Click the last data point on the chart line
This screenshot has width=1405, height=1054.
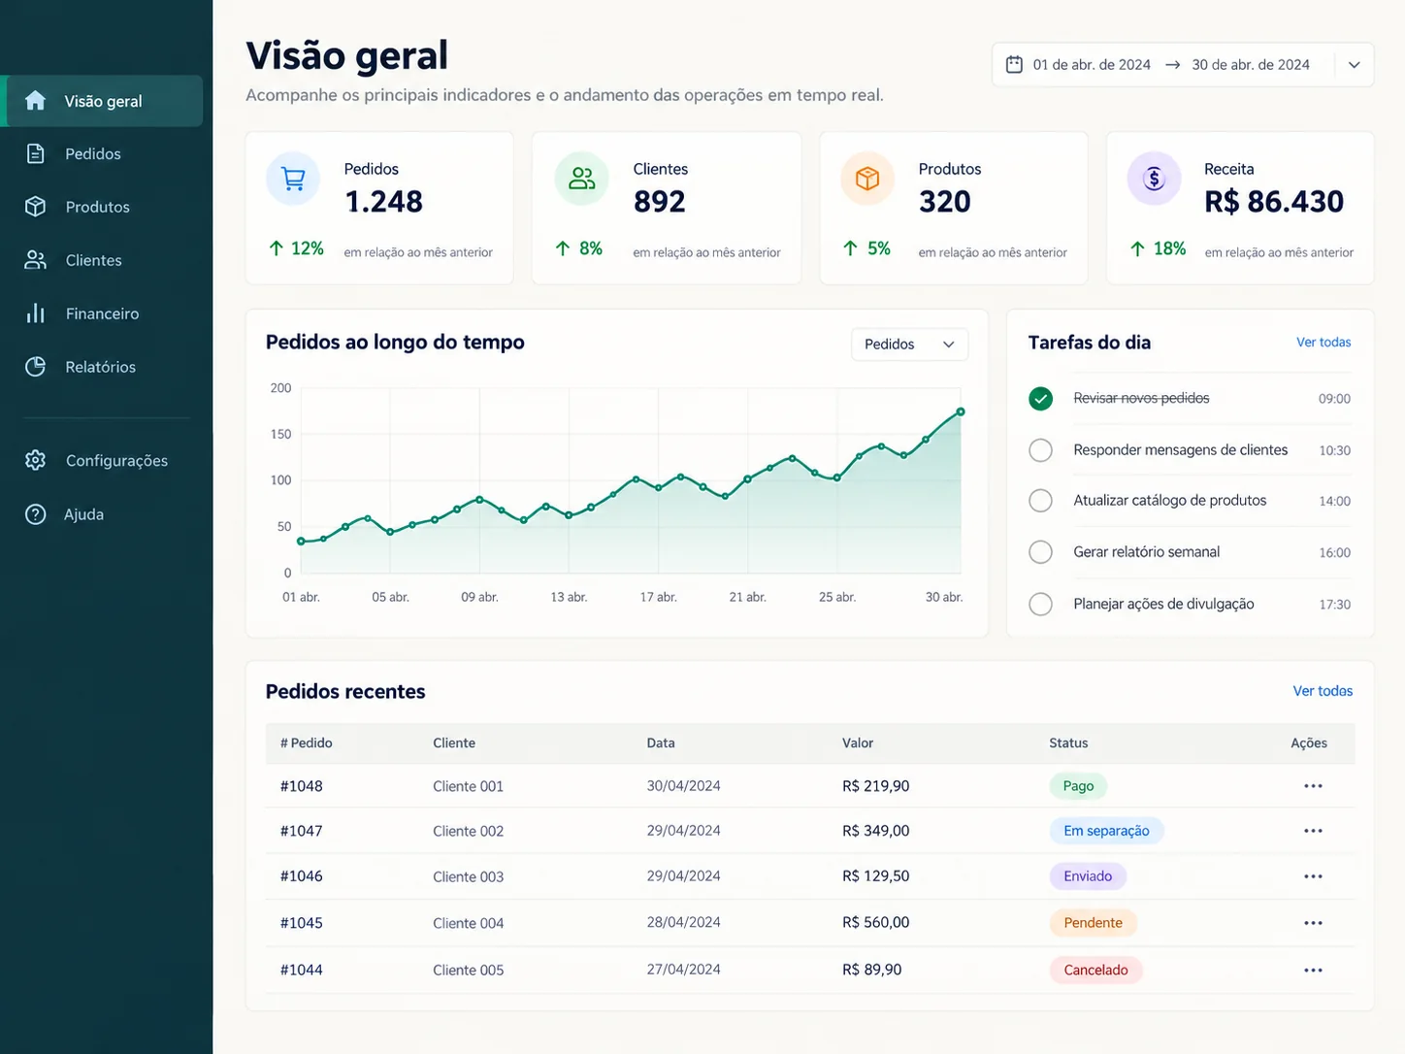click(961, 412)
